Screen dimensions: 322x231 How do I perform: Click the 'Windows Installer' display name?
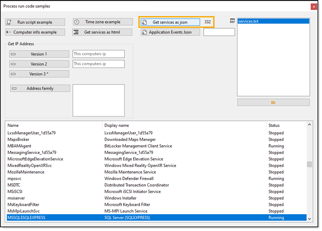[121, 198]
